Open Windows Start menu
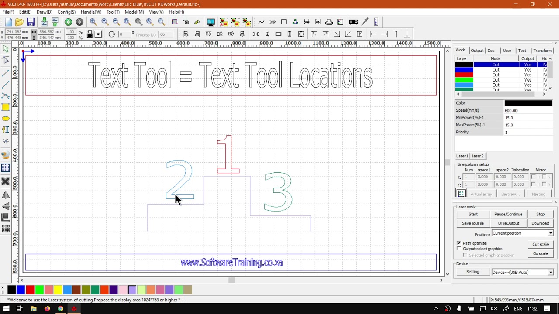The image size is (559, 314). pyautogui.click(x=7, y=309)
